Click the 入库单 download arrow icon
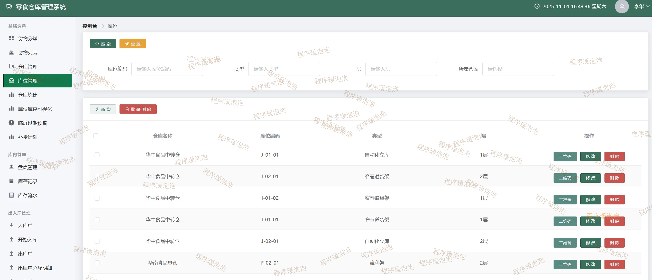The width and height of the screenshot is (652, 280). pos(11,225)
